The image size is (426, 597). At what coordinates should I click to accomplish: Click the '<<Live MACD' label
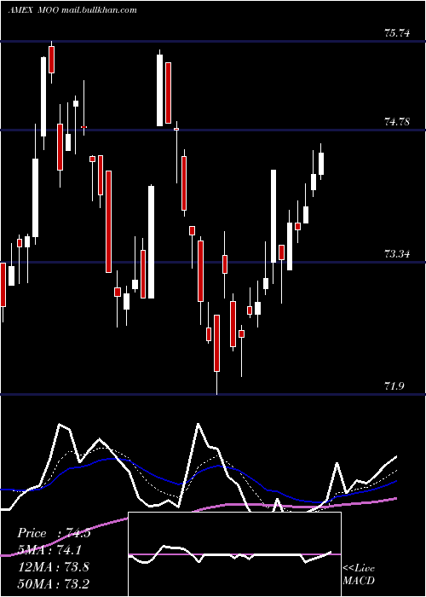pyautogui.click(x=359, y=574)
